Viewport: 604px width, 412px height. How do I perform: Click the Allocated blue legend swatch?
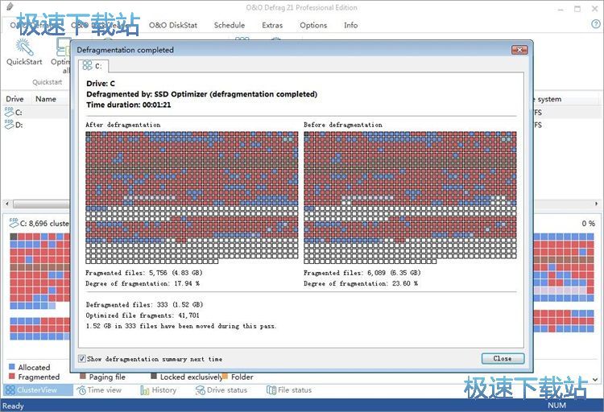click(11, 367)
